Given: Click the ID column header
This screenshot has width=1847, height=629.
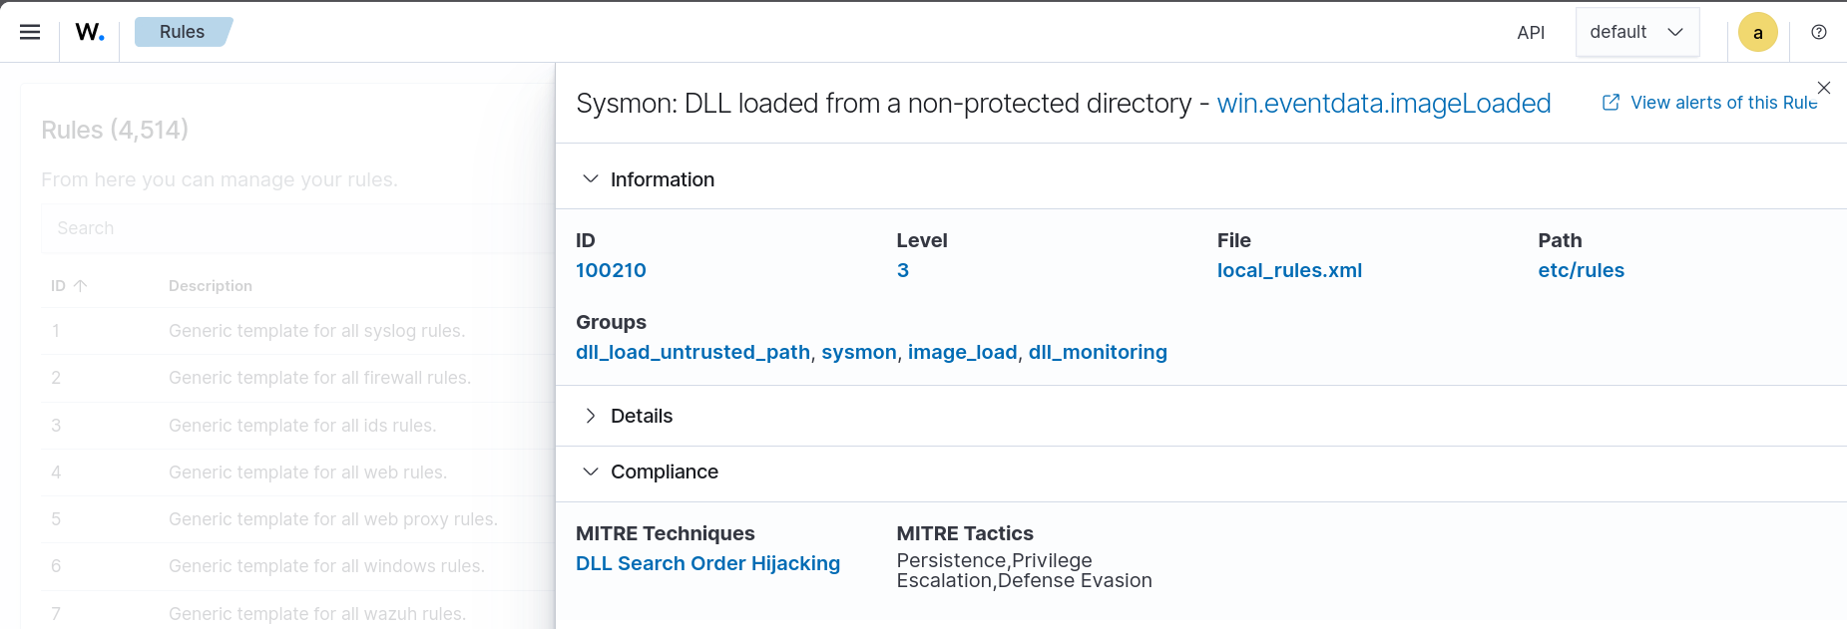Looking at the screenshot, I should [x=58, y=286].
